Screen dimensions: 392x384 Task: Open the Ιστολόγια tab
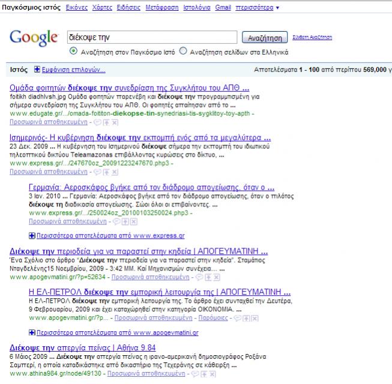197,8
